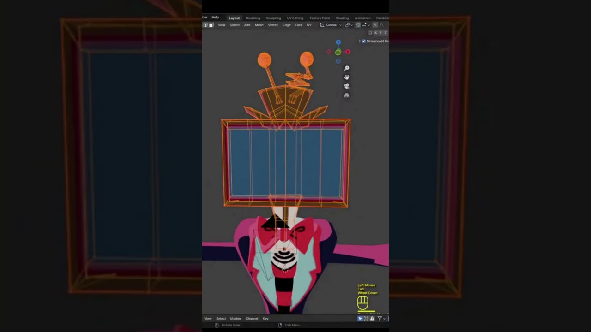Click the left orange antenna ball

click(x=264, y=59)
